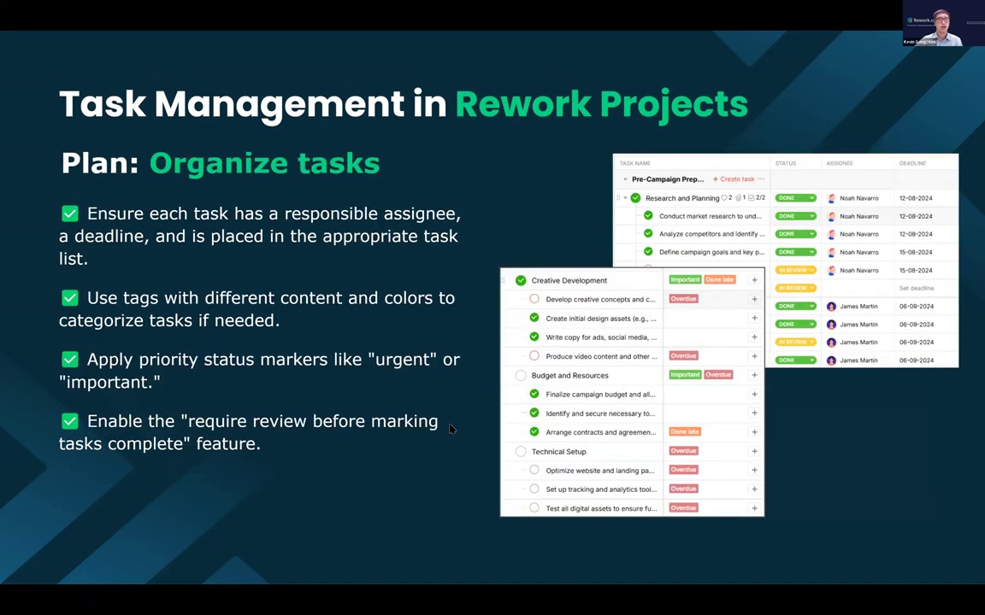Viewport: 985px width, 615px height.
Task: Mark Optimize website and landing task complete
Action: pos(534,470)
